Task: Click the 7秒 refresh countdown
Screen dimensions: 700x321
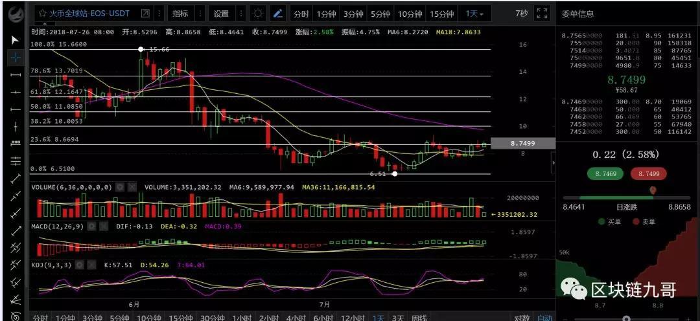Action: [x=521, y=14]
